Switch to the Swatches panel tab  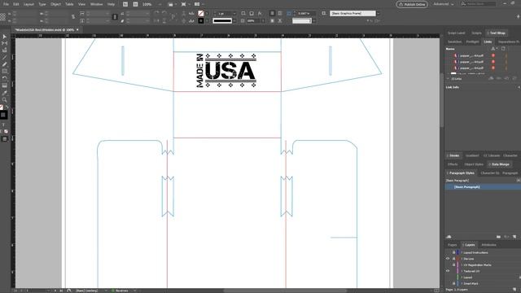[454, 42]
